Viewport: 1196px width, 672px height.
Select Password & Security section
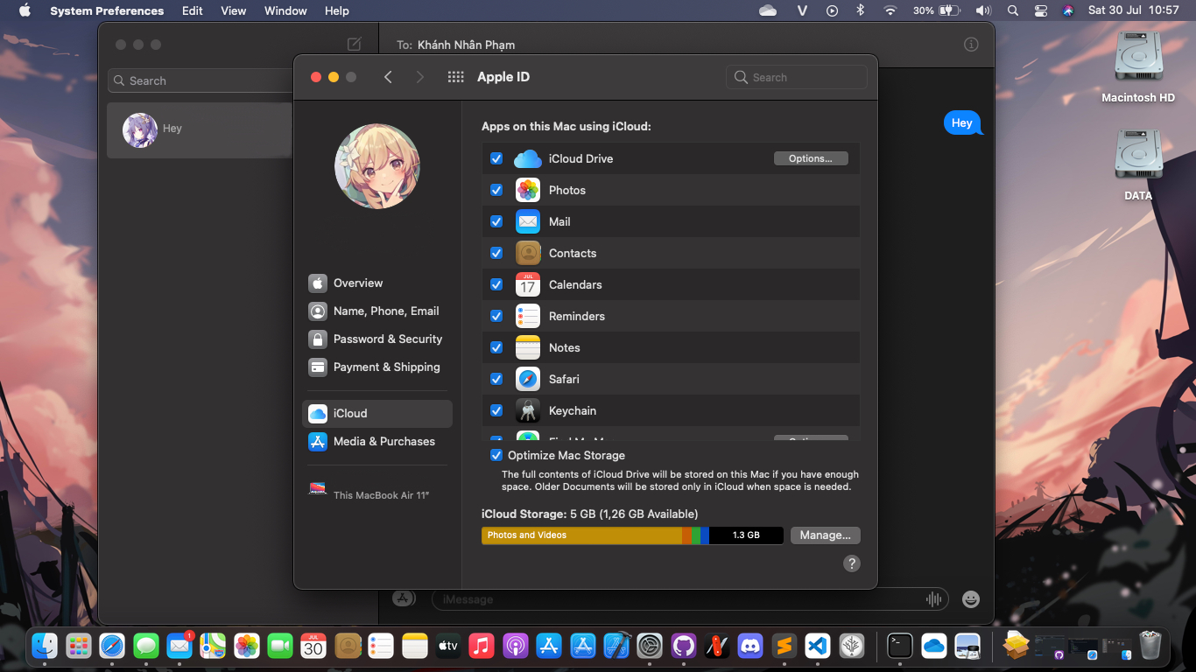[377, 339]
